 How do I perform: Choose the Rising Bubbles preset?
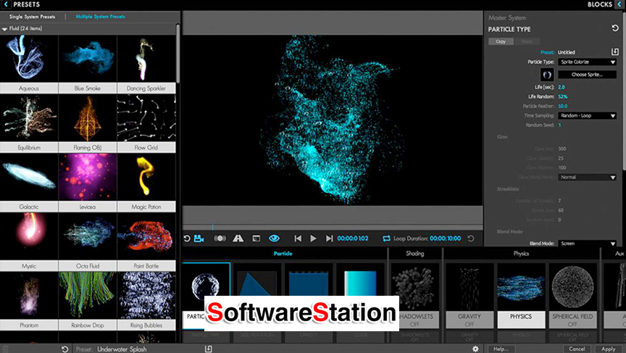pos(146,301)
